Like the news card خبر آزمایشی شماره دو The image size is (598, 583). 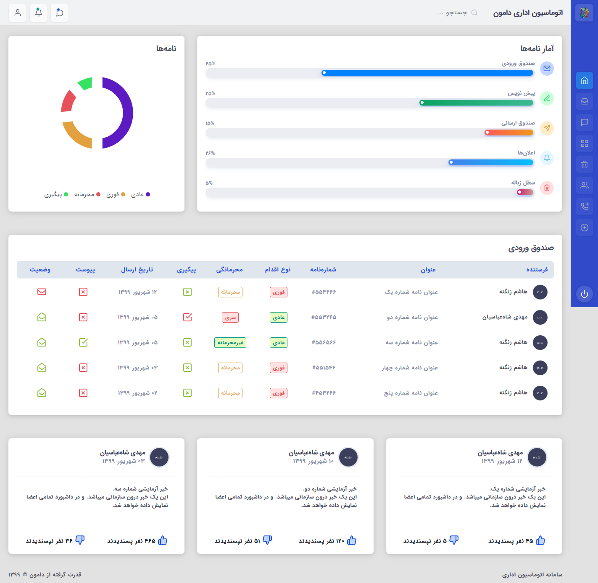pyautogui.click(x=352, y=541)
